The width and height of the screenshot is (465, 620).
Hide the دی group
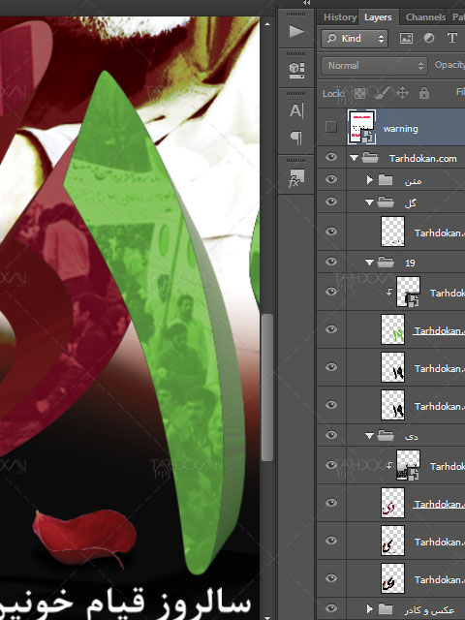(x=331, y=435)
